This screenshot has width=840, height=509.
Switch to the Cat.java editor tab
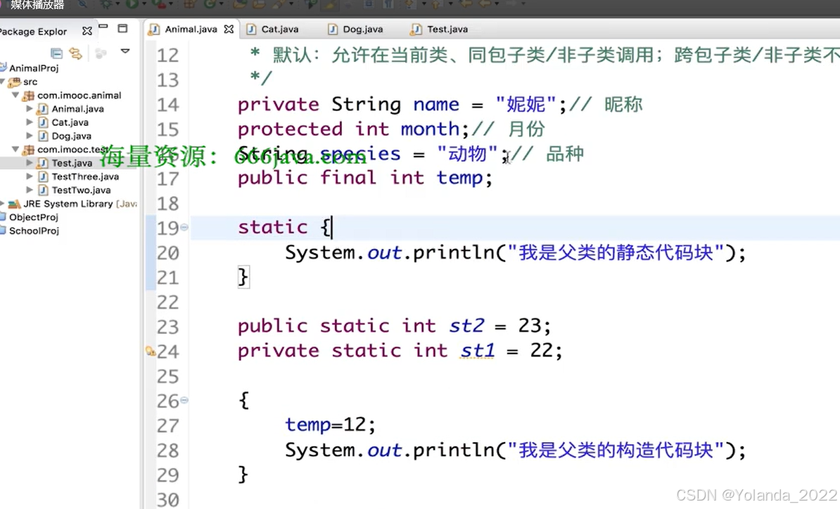click(279, 29)
